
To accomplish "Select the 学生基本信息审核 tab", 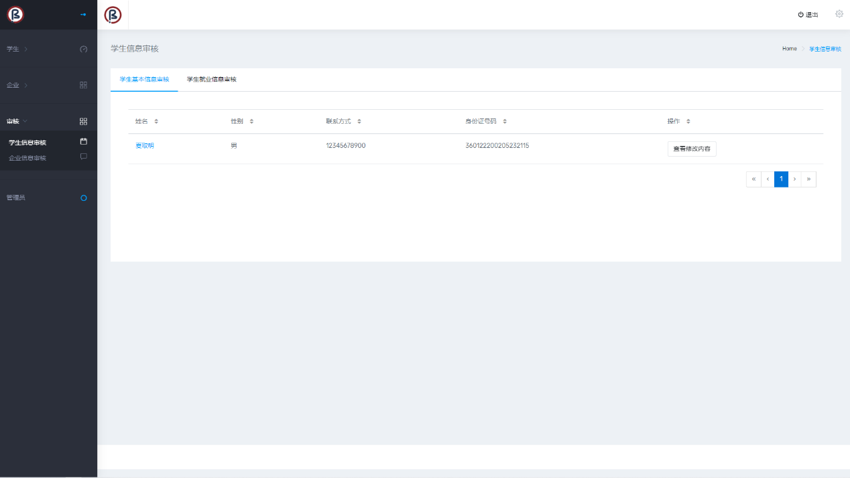I will pyautogui.click(x=144, y=80).
